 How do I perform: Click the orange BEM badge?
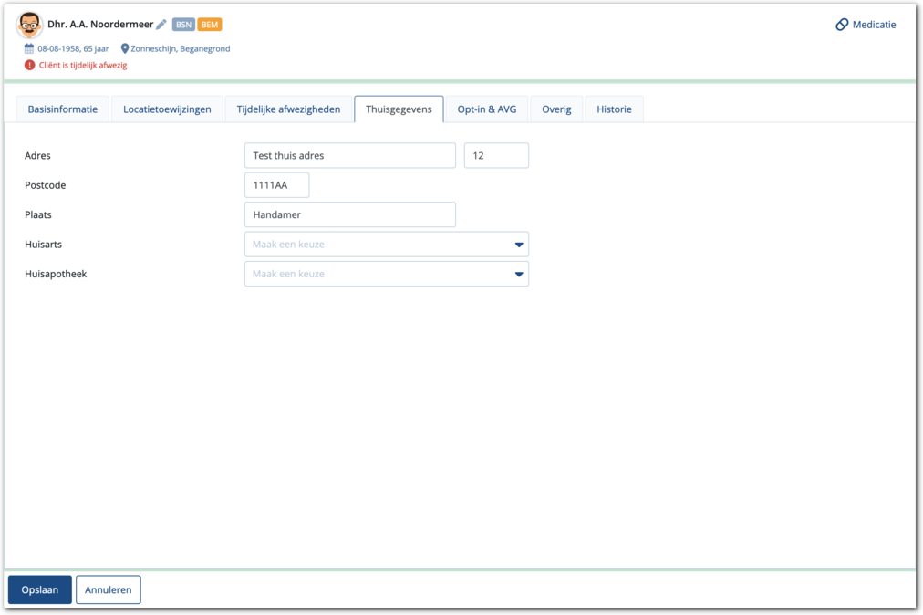[x=210, y=25]
